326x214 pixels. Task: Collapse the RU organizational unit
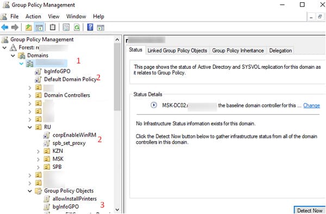[x=30, y=127]
